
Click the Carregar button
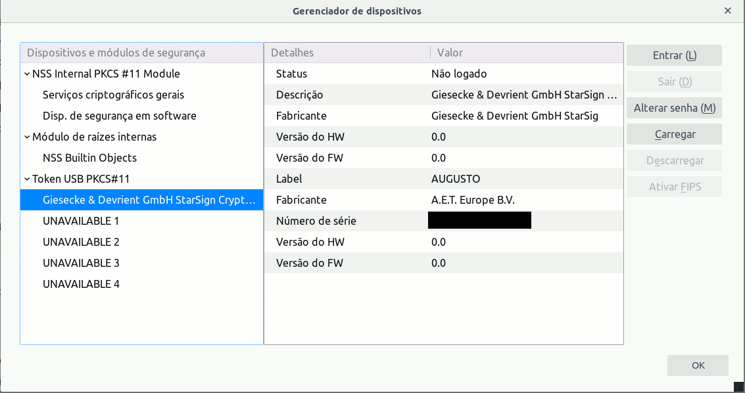point(674,134)
